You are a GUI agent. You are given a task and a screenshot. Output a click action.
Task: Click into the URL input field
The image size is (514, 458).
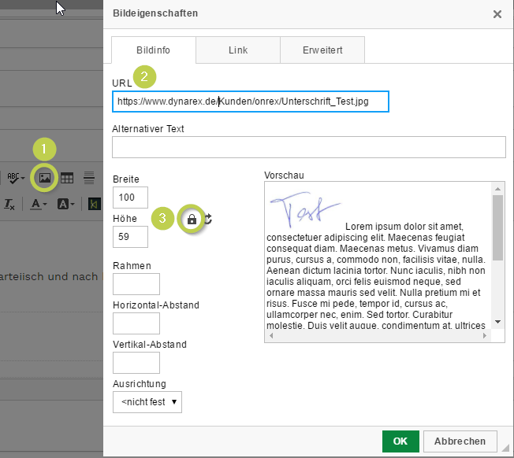click(250, 102)
